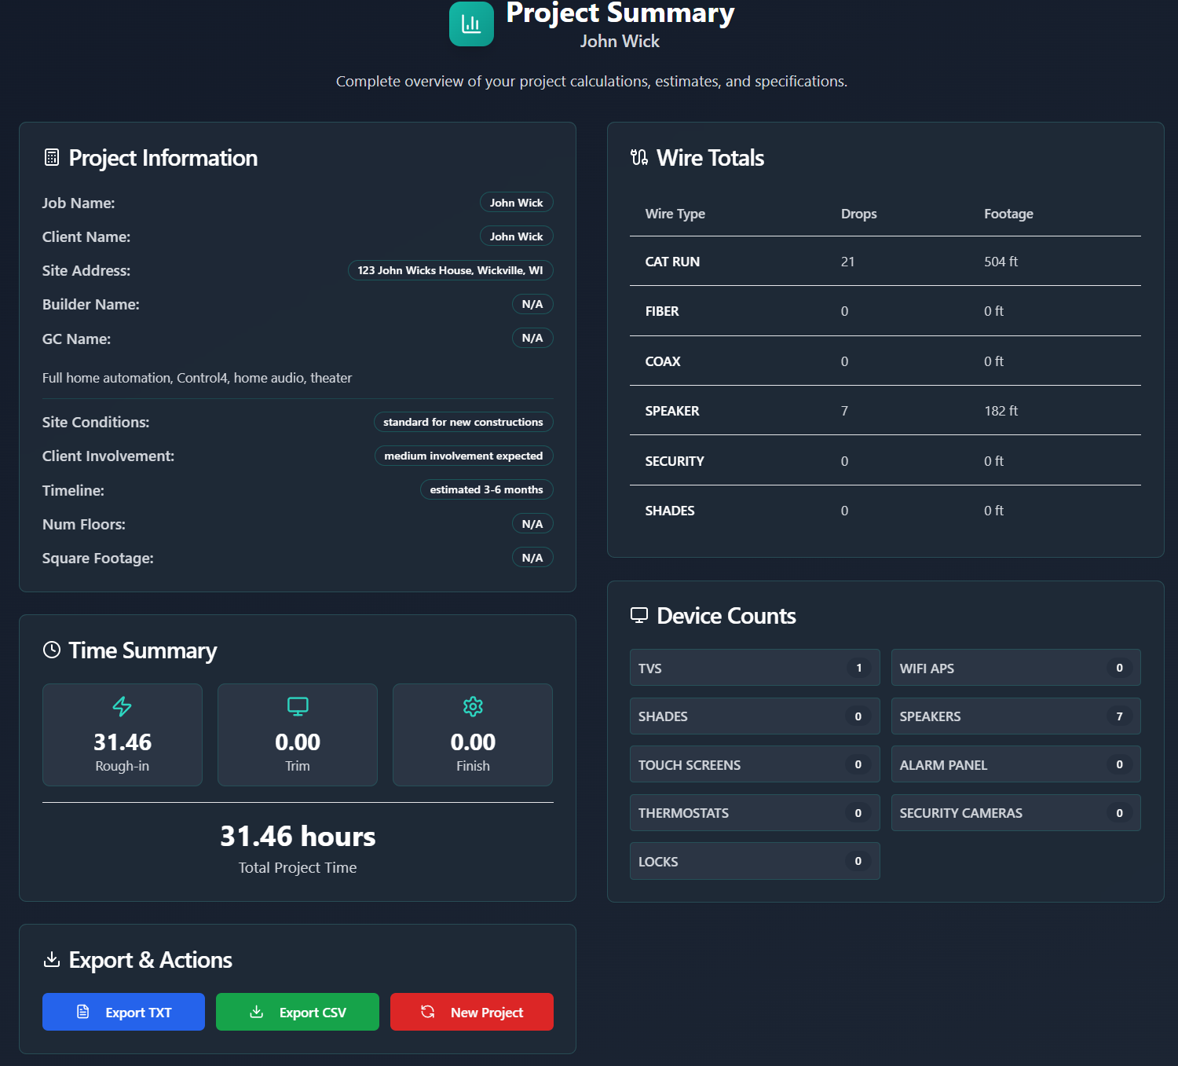Click the download icon beside Export & Actions
1178x1066 pixels.
point(52,959)
